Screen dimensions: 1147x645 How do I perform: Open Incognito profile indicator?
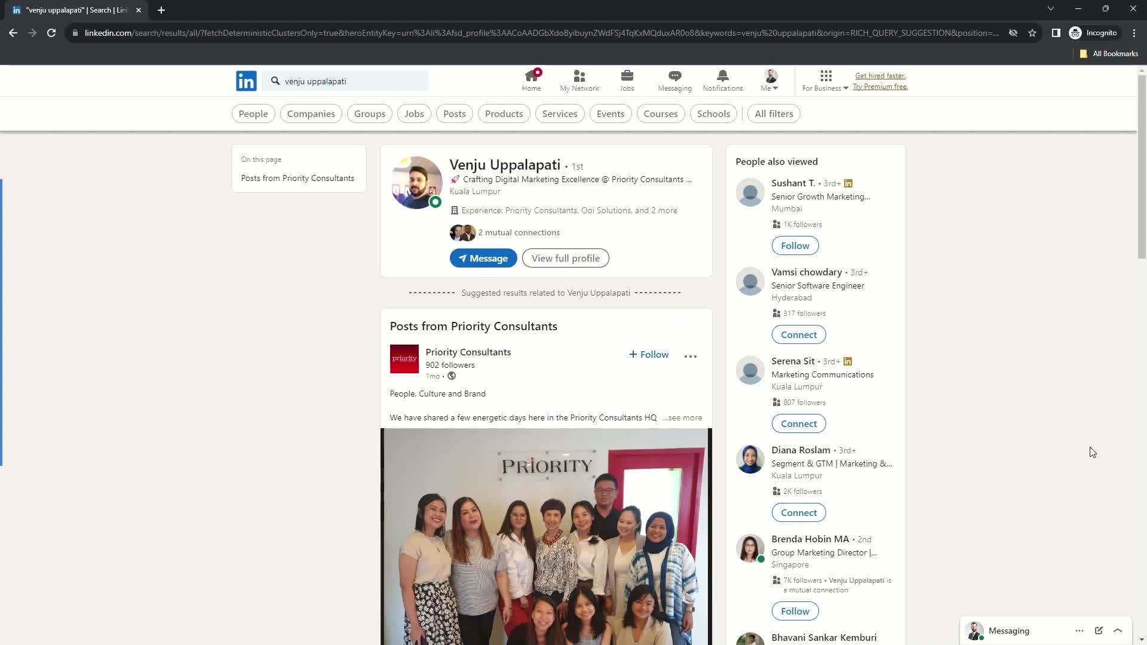pyautogui.click(x=1093, y=33)
